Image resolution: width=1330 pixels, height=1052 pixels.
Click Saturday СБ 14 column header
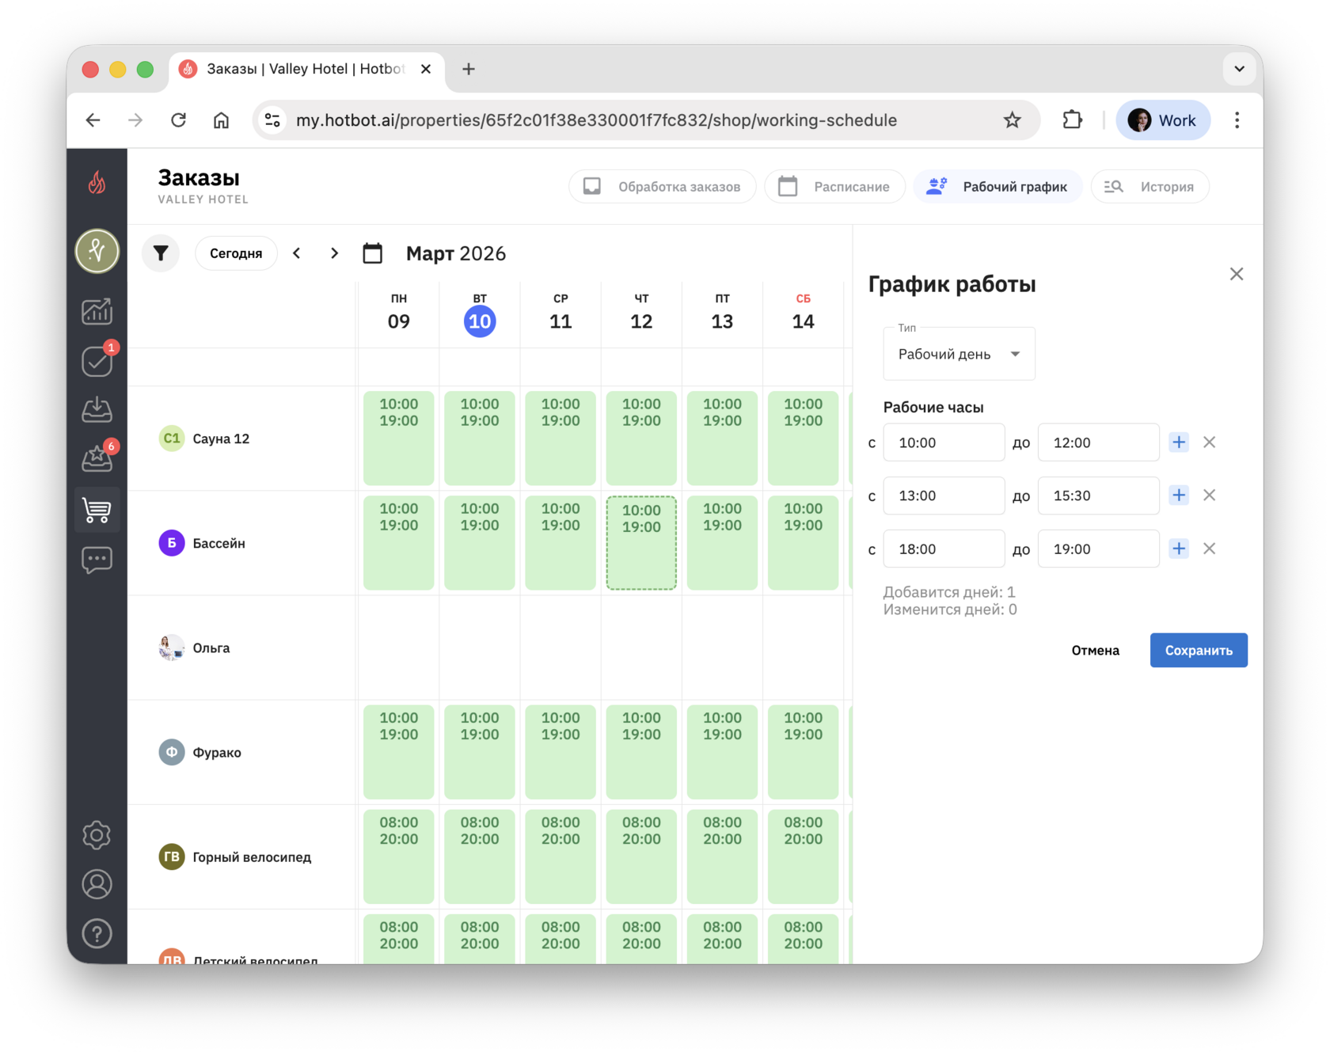pyautogui.click(x=803, y=313)
